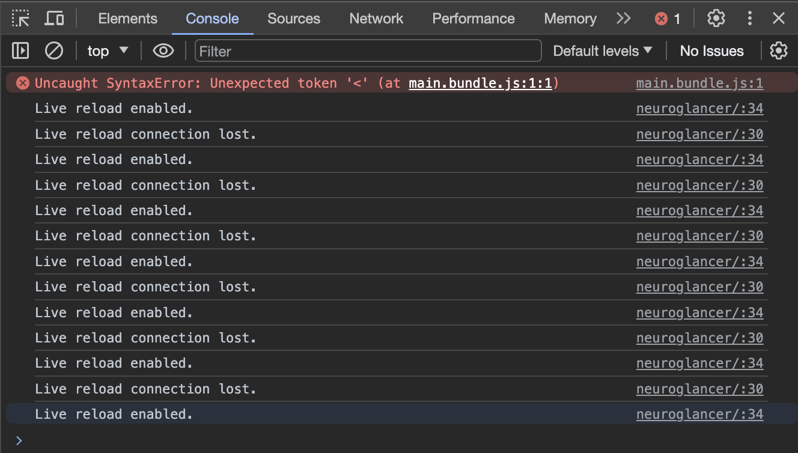Open the Elements tab

[127, 19]
